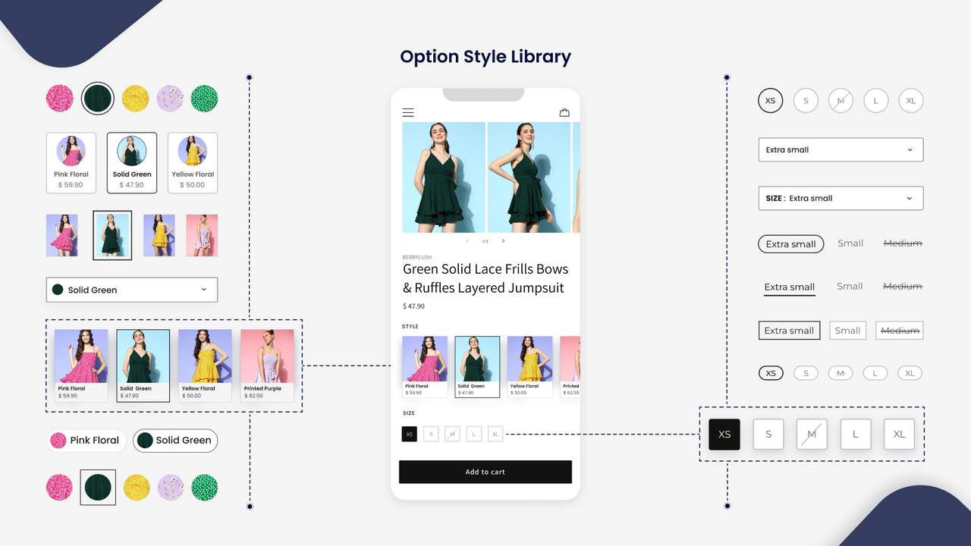Click the Yellow Floral $50.00 card

coord(205,365)
